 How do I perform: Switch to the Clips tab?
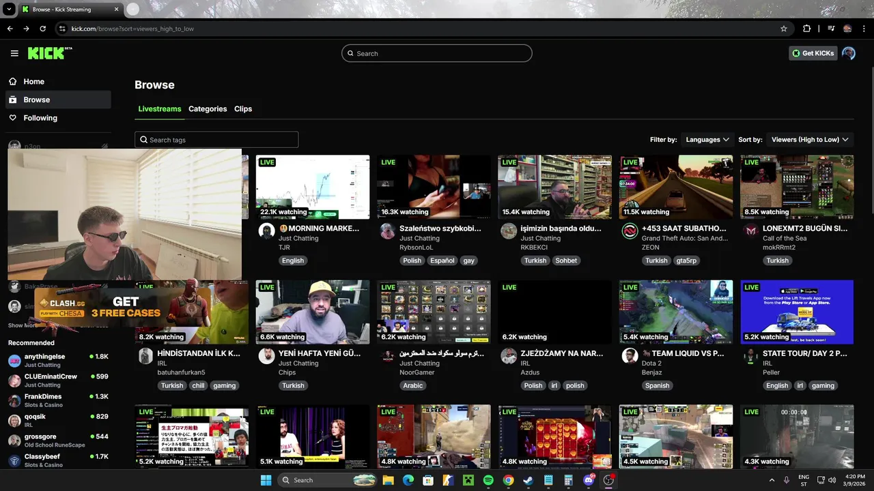point(243,109)
